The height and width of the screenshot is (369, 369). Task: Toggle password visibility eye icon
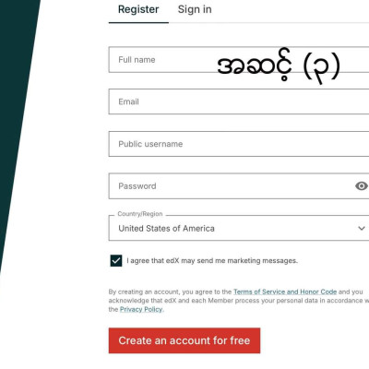point(362,186)
